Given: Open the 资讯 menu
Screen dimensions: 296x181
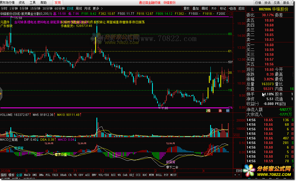Looking at the screenshot, I should coord(22,3).
